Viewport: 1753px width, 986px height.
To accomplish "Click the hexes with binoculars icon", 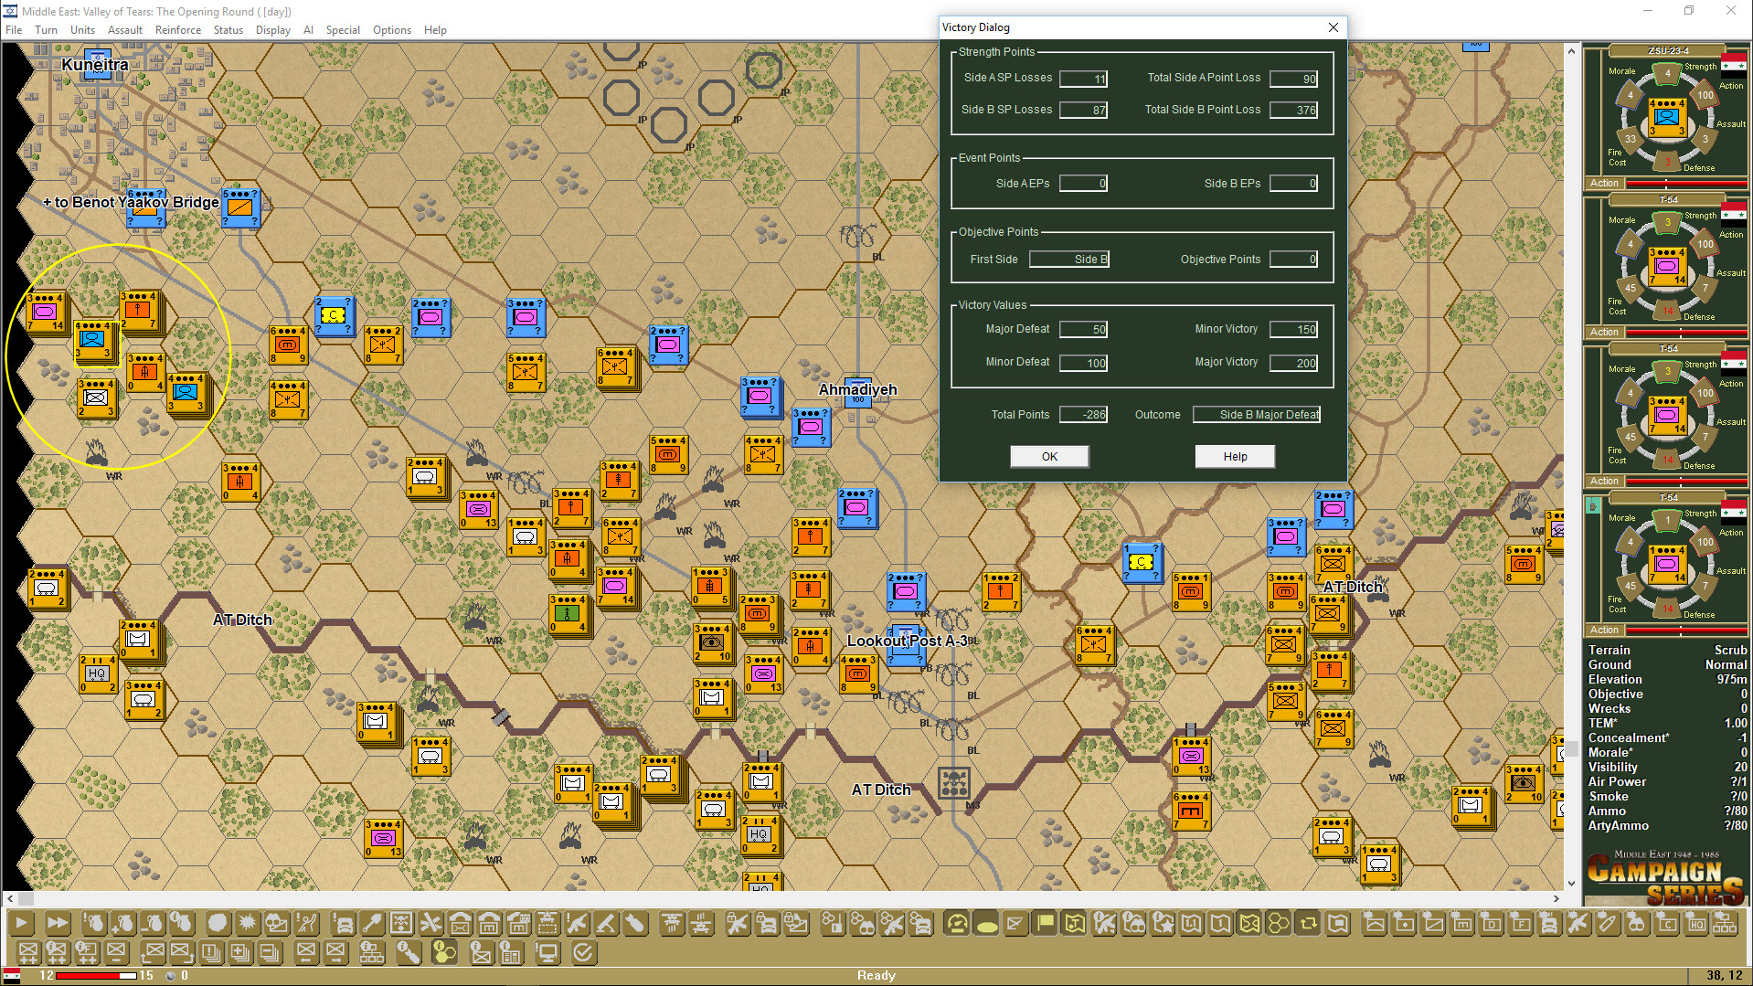I will [x=862, y=923].
